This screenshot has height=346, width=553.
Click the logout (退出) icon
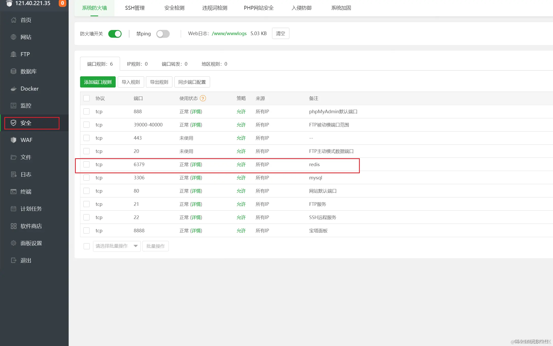coord(13,260)
